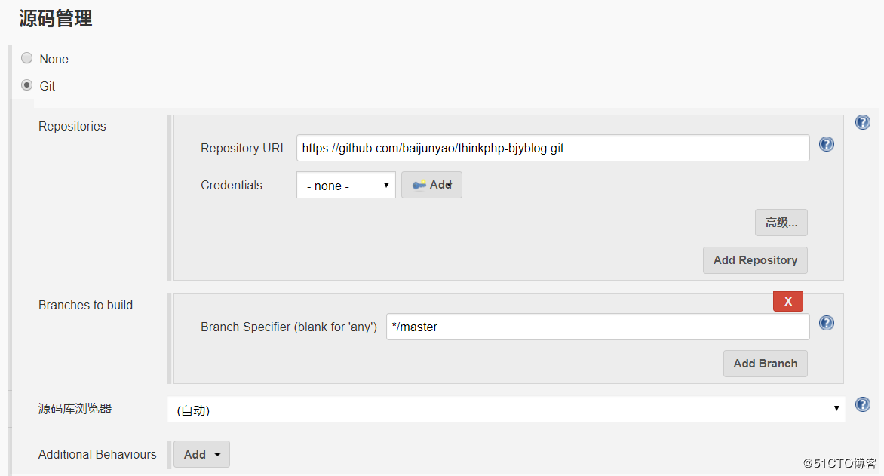884x476 pixels.
Task: Click the 高级... advanced button
Action: [781, 223]
